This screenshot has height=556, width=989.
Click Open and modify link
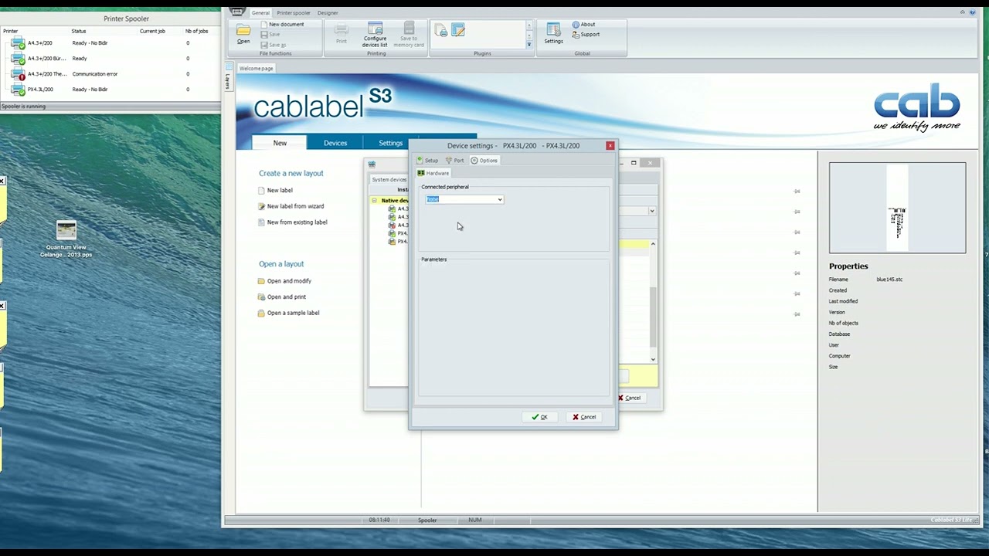(x=285, y=281)
